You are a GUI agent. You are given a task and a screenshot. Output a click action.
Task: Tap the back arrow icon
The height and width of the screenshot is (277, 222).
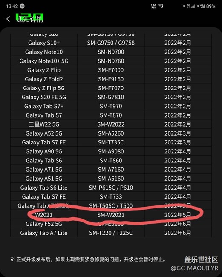[8, 19]
